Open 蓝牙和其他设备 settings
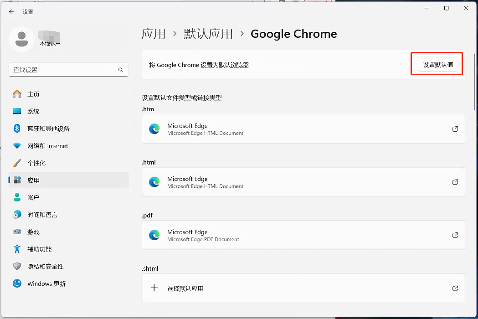This screenshot has width=478, height=319. [x=68, y=129]
